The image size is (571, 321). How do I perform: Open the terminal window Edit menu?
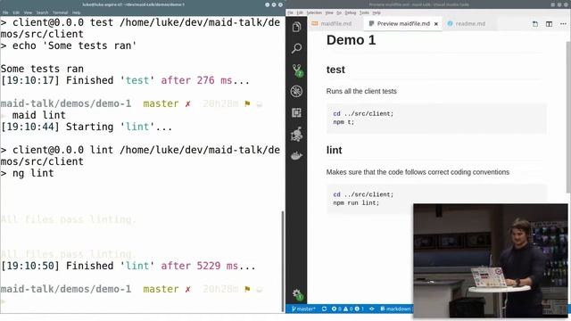[x=16, y=12]
